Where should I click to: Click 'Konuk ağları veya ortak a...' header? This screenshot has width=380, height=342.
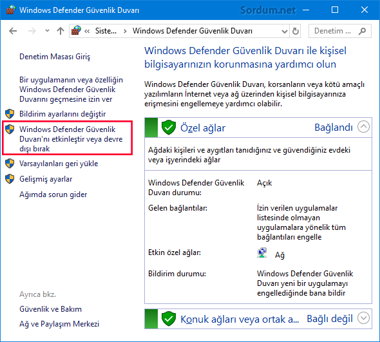pos(240,319)
